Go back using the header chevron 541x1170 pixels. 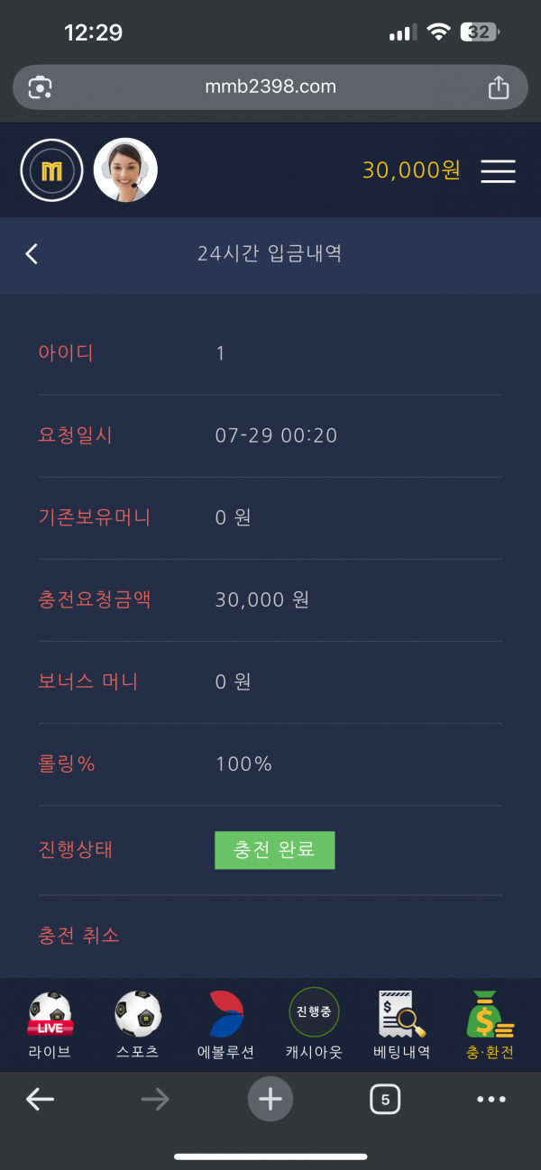32,254
